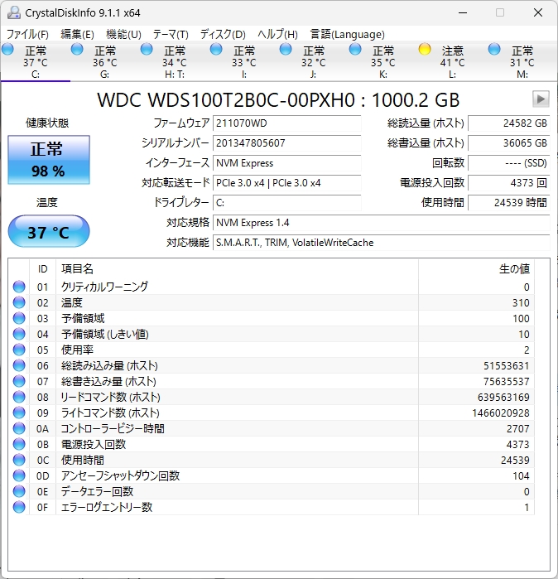Click the 項目名 column header
The height and width of the screenshot is (579, 558).
(237, 269)
